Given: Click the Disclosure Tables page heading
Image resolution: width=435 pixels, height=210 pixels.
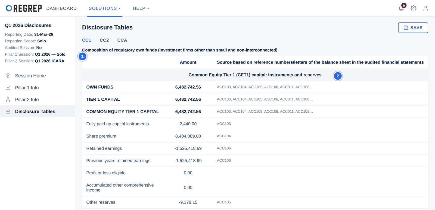Looking at the screenshot, I should [x=107, y=27].
